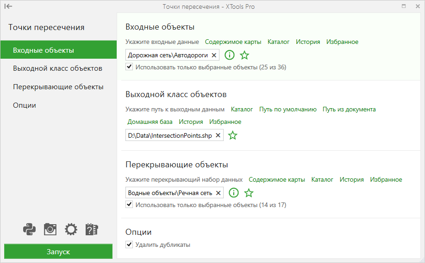425x263 pixels.
Task: Uncheck Удалить дубликаты option
Action: click(x=129, y=245)
